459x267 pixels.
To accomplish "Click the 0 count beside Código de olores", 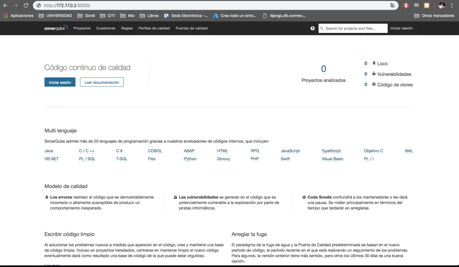I will point(366,84).
